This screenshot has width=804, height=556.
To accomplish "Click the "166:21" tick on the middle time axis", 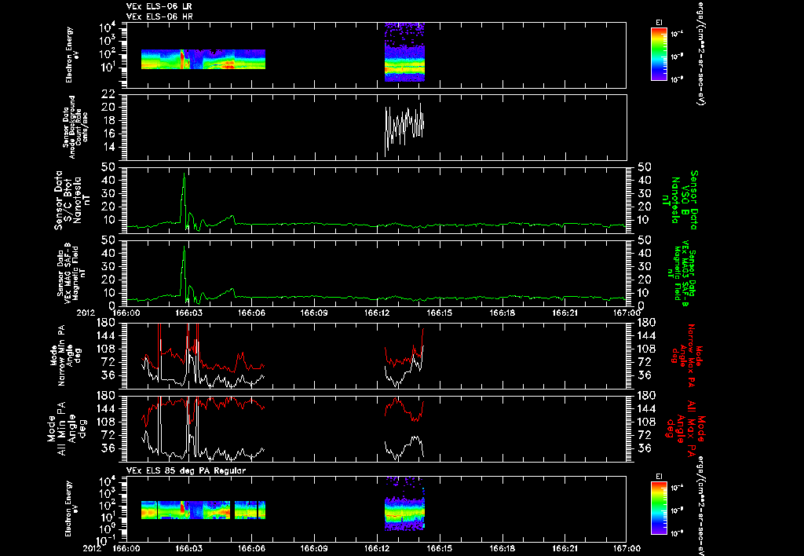I will (565, 313).
